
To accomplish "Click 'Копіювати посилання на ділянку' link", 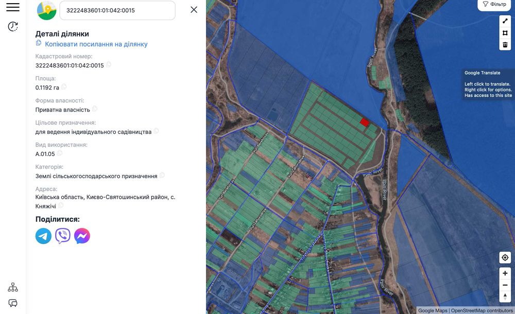I will pyautogui.click(x=96, y=44).
